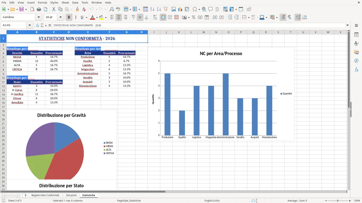Switch to the Istruzioni sheet tab

pyautogui.click(x=71, y=195)
